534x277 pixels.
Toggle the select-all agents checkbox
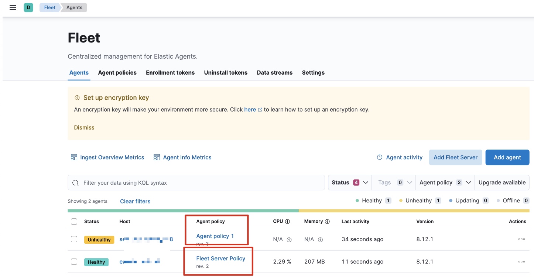point(74,221)
